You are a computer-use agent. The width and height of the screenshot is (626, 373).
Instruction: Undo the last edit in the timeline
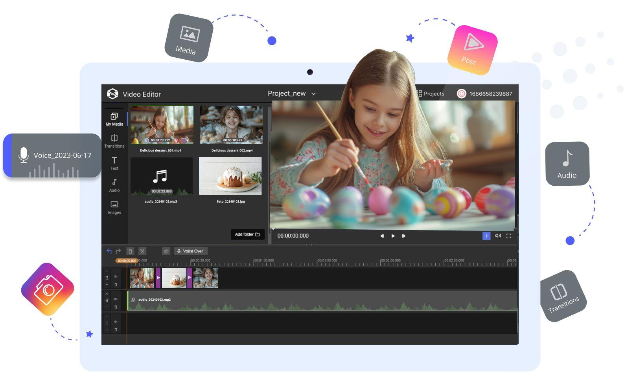(109, 251)
